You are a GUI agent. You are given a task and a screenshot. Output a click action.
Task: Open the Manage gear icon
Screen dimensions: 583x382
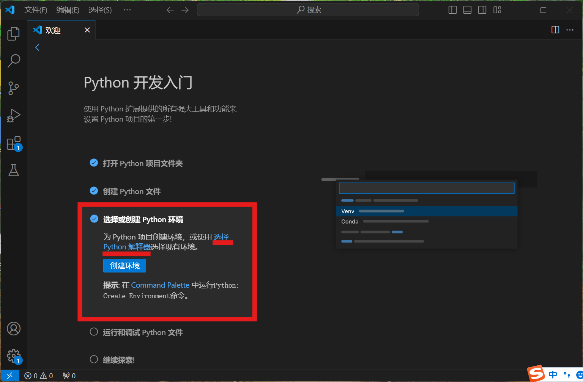click(x=14, y=356)
